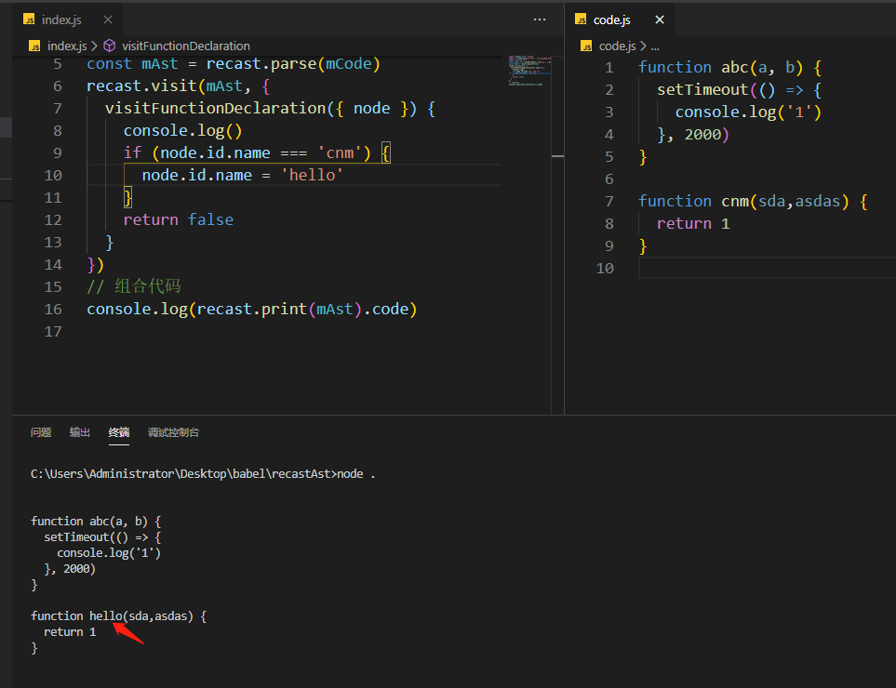Click the ellipsis breadcrumb after code.js

[x=655, y=46]
